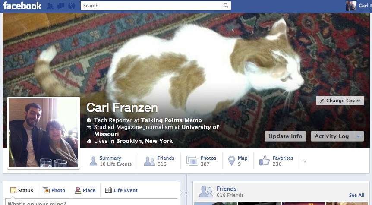This screenshot has width=372, height=205.
Task: Expand the Activity Log dropdown arrow
Action: (359, 136)
